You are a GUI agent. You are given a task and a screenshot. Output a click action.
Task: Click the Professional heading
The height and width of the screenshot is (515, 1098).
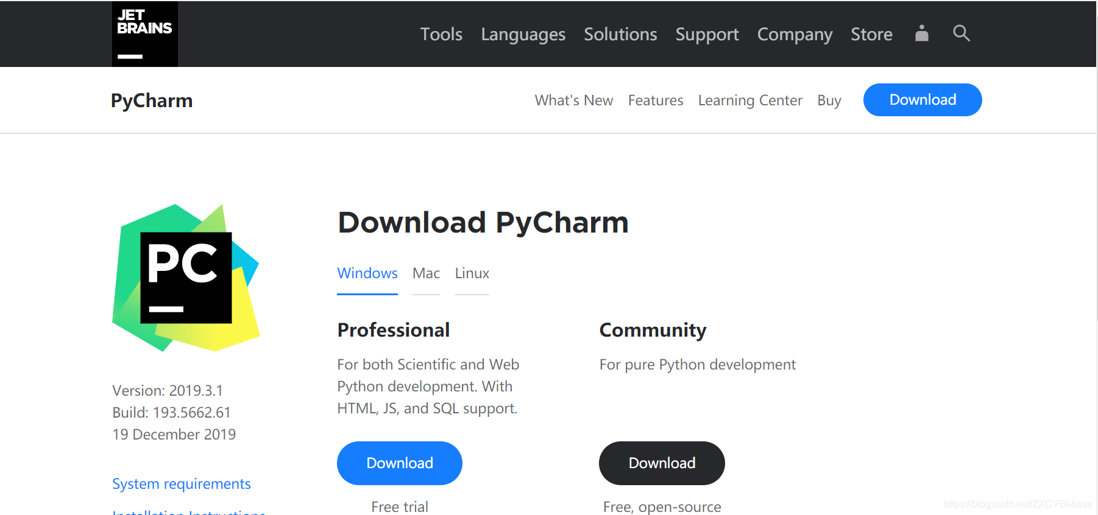click(394, 330)
